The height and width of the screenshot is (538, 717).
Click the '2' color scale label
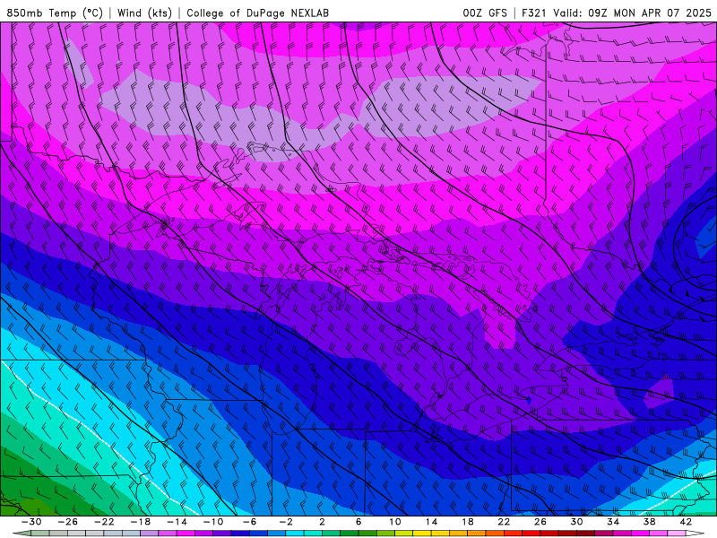[322, 522]
